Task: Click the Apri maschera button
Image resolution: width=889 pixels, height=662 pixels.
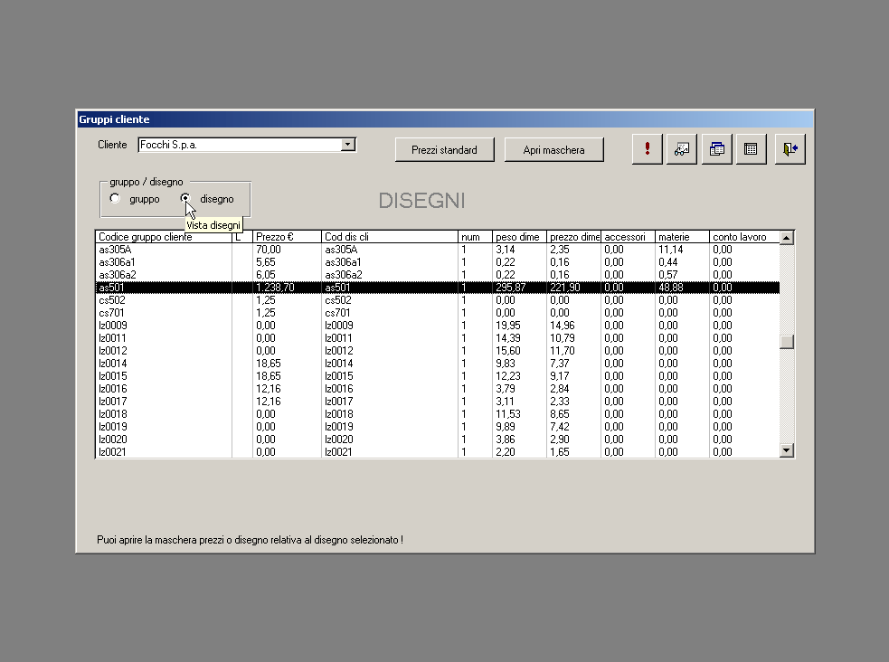Action: pos(553,149)
